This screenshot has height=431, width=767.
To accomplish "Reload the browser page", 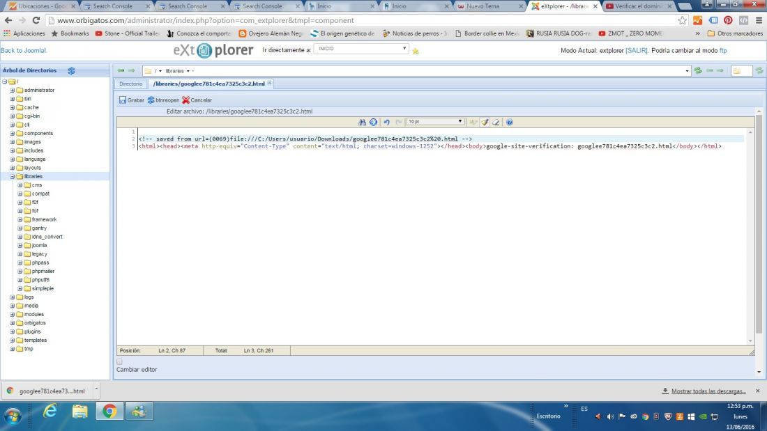I will coord(36,20).
